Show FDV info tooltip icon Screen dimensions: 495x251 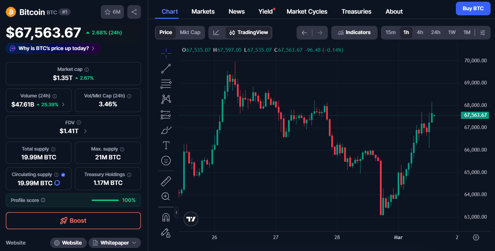pos(79,122)
